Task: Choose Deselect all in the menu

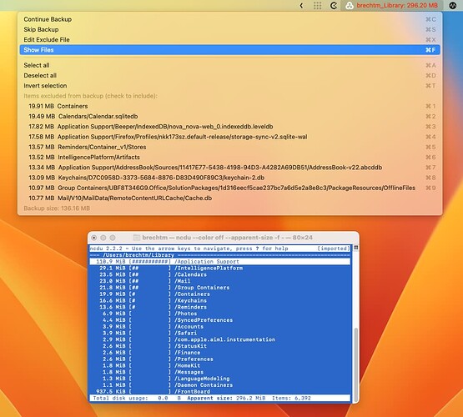Action: point(229,76)
